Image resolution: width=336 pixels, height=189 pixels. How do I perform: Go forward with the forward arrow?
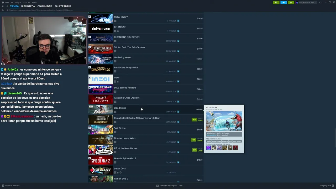pyautogui.click(x=7, y=6)
